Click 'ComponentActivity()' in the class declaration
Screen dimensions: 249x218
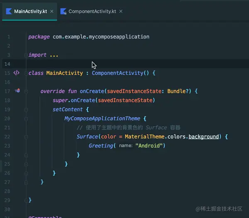120,73
